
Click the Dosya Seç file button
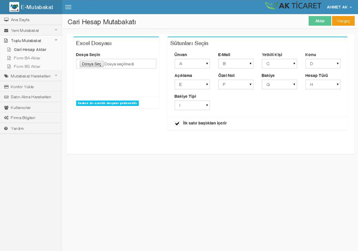tap(91, 64)
